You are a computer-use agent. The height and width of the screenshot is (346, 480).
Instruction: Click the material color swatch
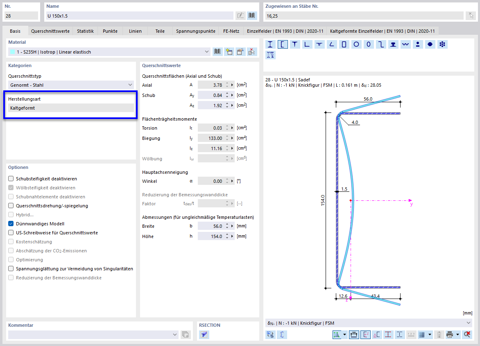(x=12, y=52)
